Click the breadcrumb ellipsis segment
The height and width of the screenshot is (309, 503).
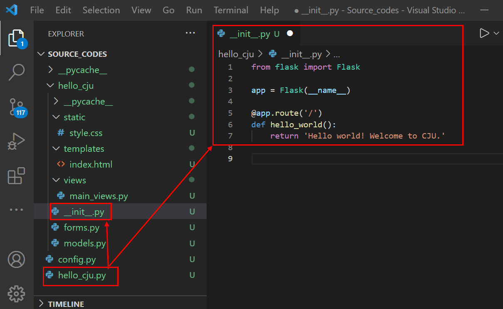[337, 54]
